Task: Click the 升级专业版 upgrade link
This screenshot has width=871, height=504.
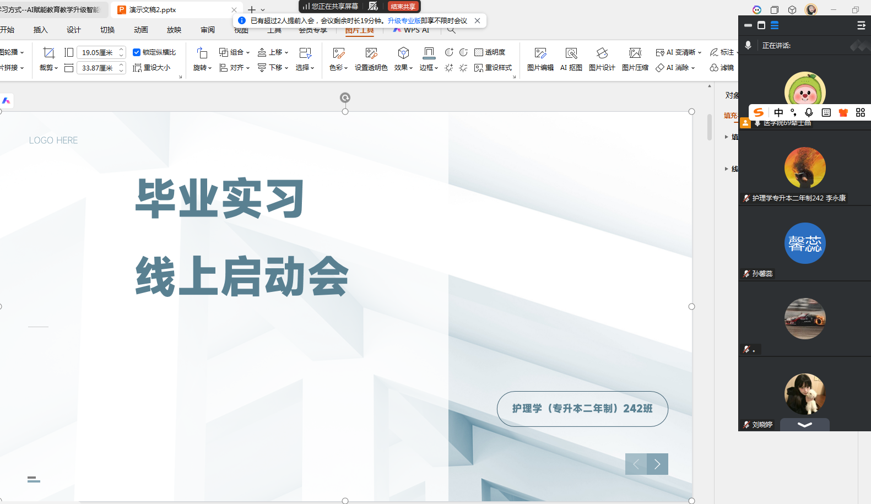Action: click(404, 21)
